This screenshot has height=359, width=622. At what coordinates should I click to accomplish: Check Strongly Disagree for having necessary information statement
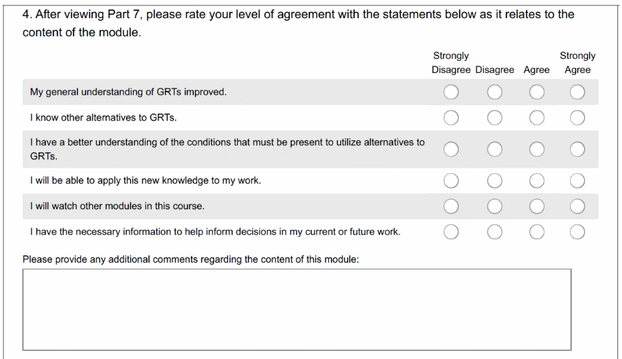click(451, 232)
